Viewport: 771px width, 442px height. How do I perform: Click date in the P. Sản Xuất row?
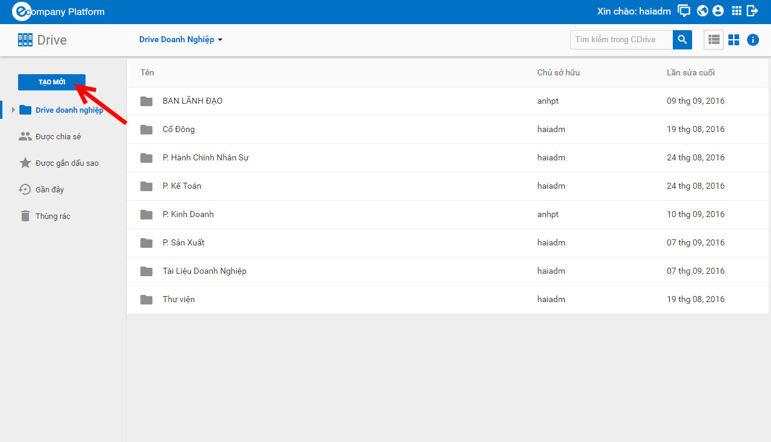tap(696, 242)
